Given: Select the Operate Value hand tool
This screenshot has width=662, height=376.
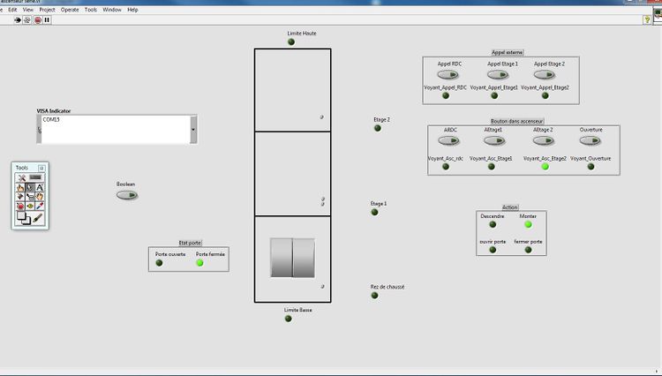Looking at the screenshot, I should pyautogui.click(x=20, y=186).
